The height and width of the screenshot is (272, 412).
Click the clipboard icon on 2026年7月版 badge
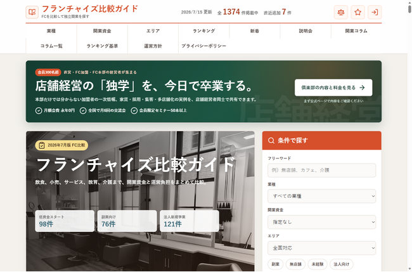coord(41,145)
